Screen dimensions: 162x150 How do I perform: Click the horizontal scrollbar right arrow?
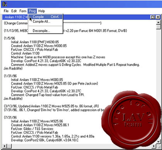pos(154,146)
